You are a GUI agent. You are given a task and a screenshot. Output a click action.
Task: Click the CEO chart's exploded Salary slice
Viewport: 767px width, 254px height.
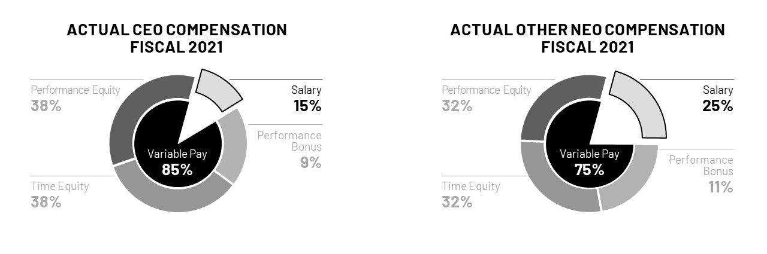220,89
